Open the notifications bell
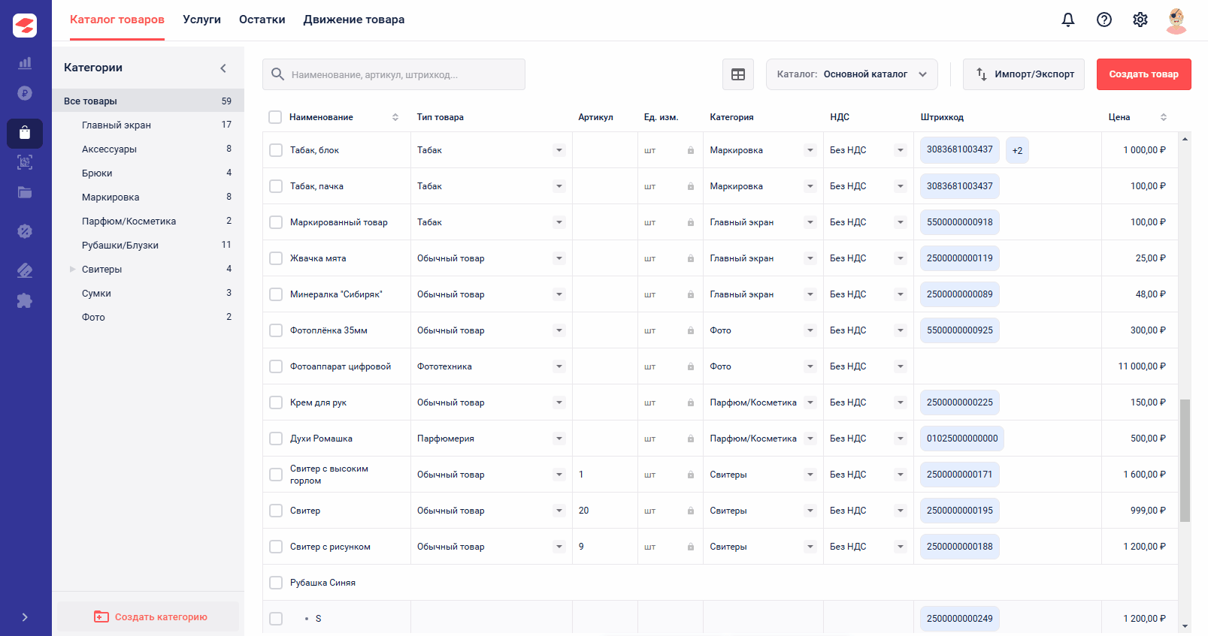The width and height of the screenshot is (1208, 636). (x=1067, y=20)
